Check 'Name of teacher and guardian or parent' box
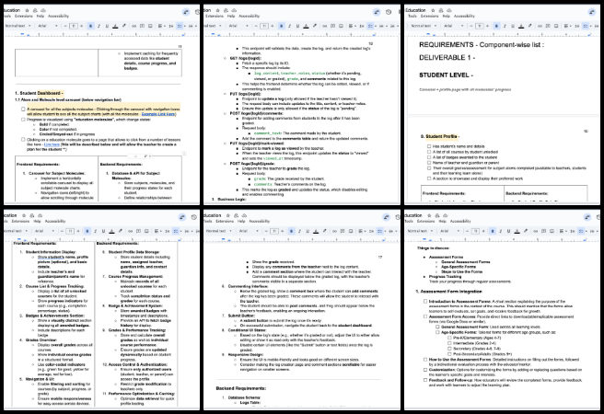 [x=429, y=163]
